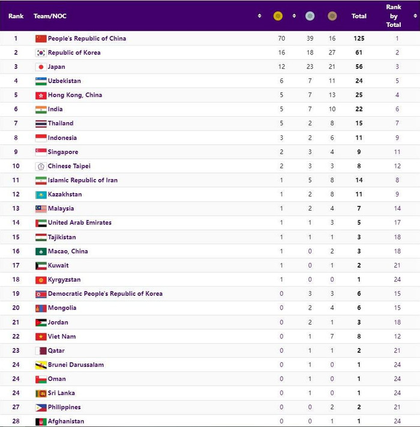Click the Republic of Korea flag icon
Image resolution: width=420 pixels, height=427 pixels.
[x=41, y=53]
